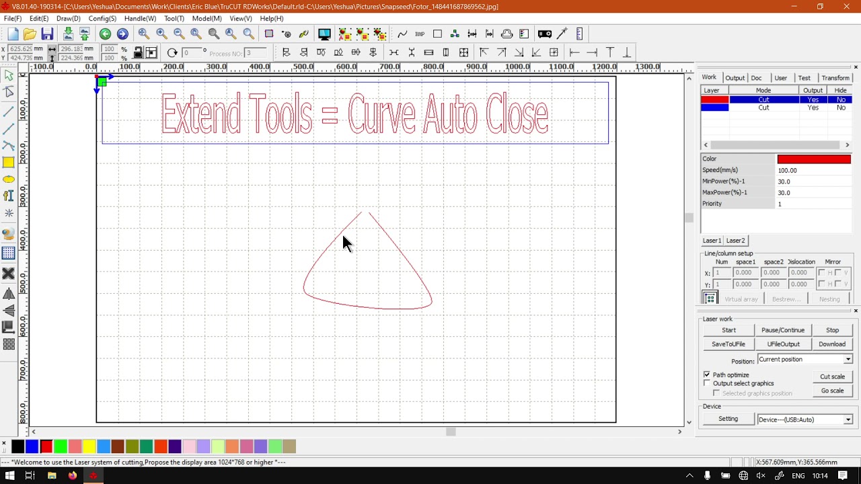Click the rotate icon beside angle field
The image size is (861, 484).
point(172,52)
